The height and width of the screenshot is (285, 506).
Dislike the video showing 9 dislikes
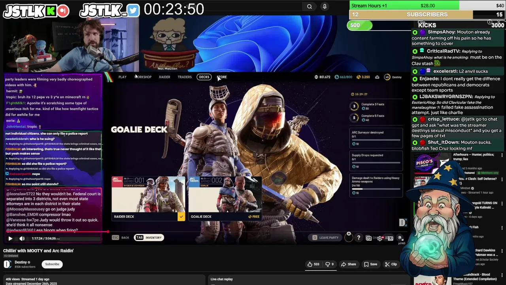(x=330, y=264)
